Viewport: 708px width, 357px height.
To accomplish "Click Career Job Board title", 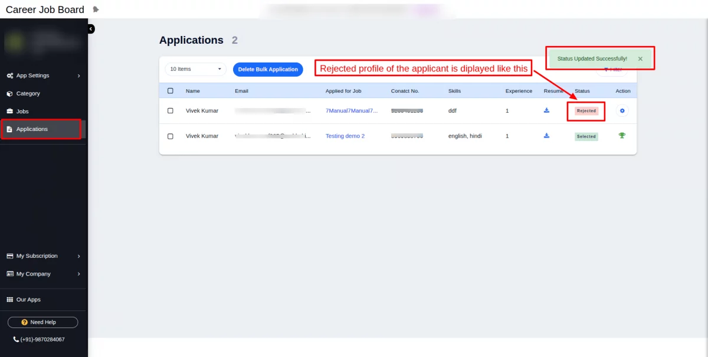I will click(x=45, y=9).
